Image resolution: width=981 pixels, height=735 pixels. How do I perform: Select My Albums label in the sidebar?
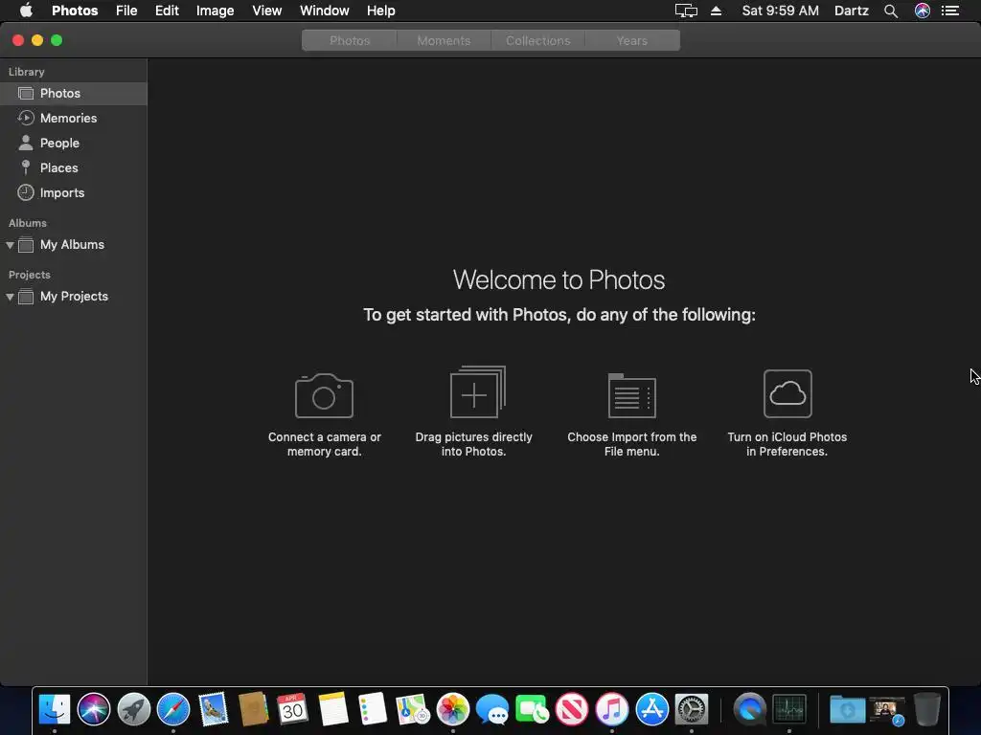[x=73, y=244]
